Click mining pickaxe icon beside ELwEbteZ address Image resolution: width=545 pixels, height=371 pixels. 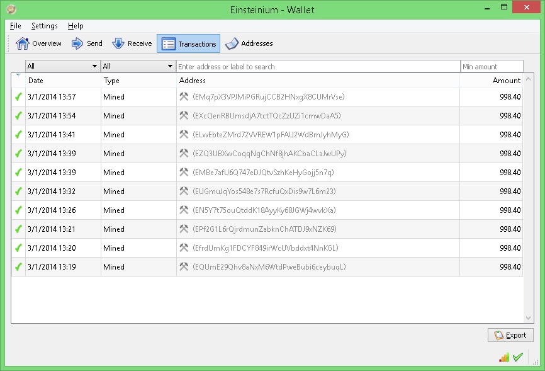coord(184,134)
